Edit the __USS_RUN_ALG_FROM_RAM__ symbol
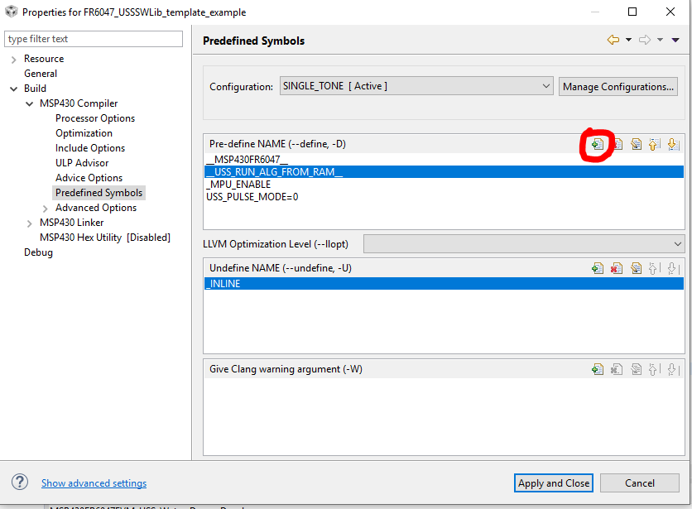The height and width of the screenshot is (509, 692). pos(637,143)
